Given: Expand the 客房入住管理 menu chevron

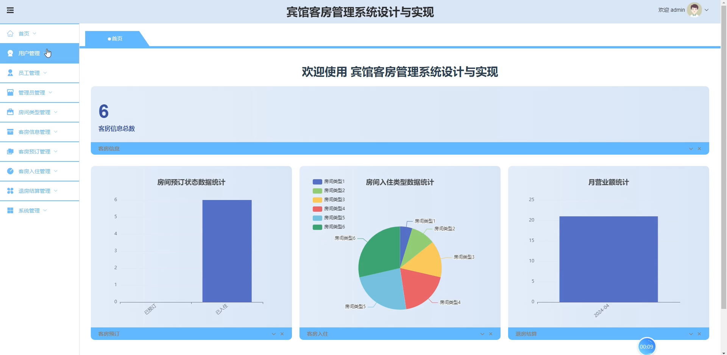Looking at the screenshot, I should point(56,171).
